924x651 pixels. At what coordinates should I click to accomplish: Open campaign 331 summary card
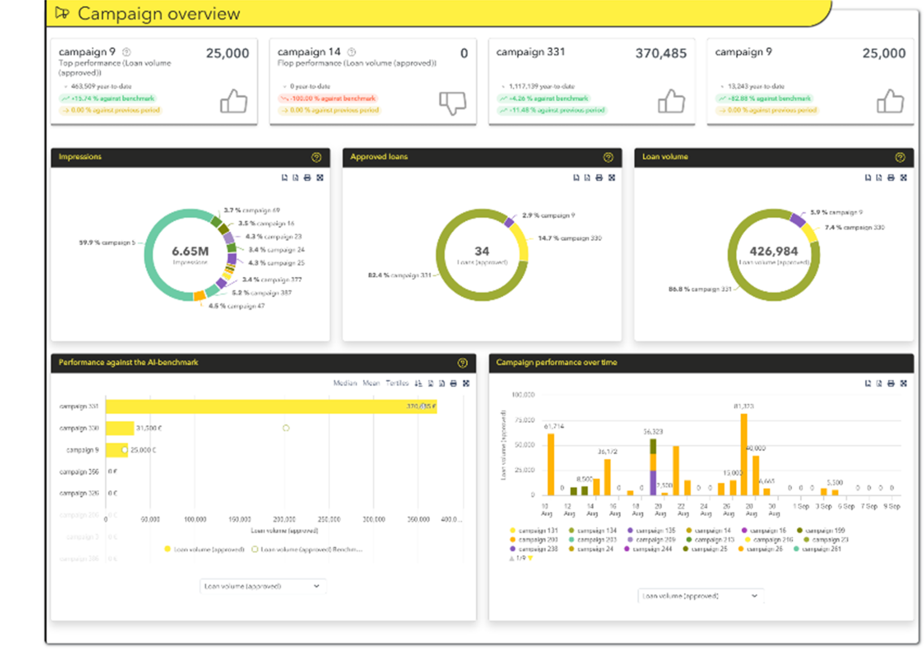pos(591,81)
